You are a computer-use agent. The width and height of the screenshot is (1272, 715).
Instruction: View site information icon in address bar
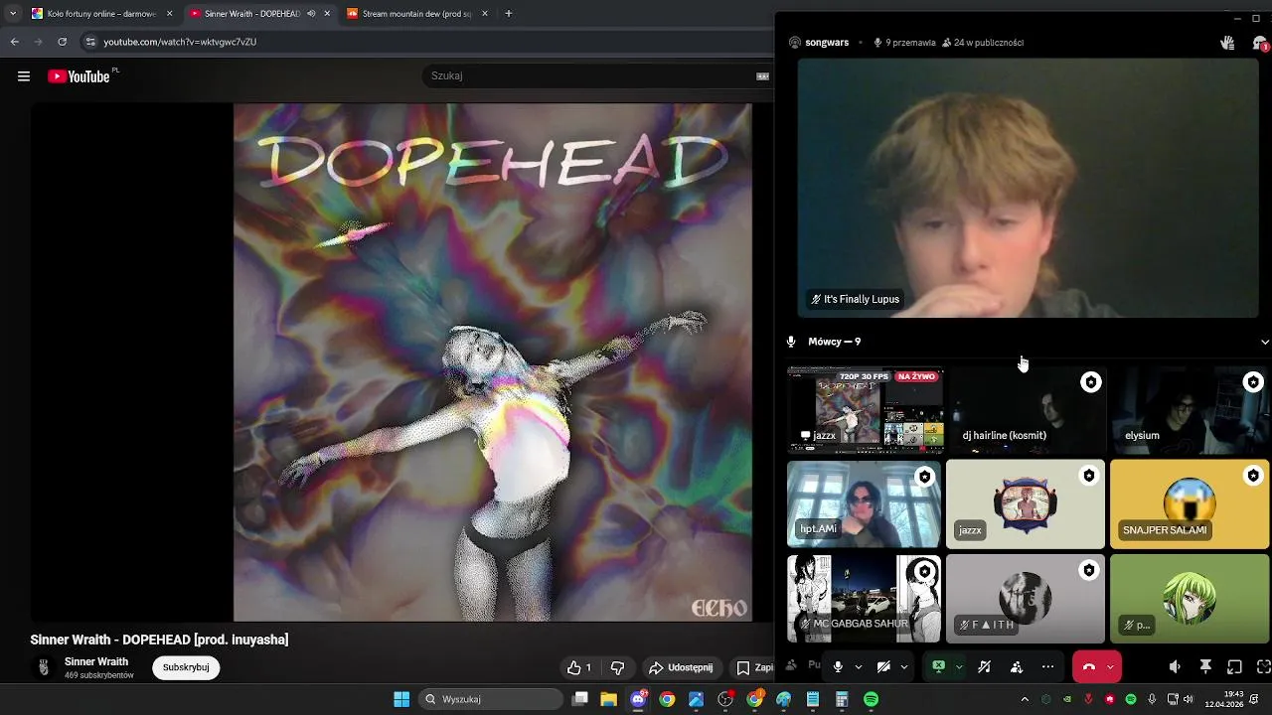click(90, 42)
